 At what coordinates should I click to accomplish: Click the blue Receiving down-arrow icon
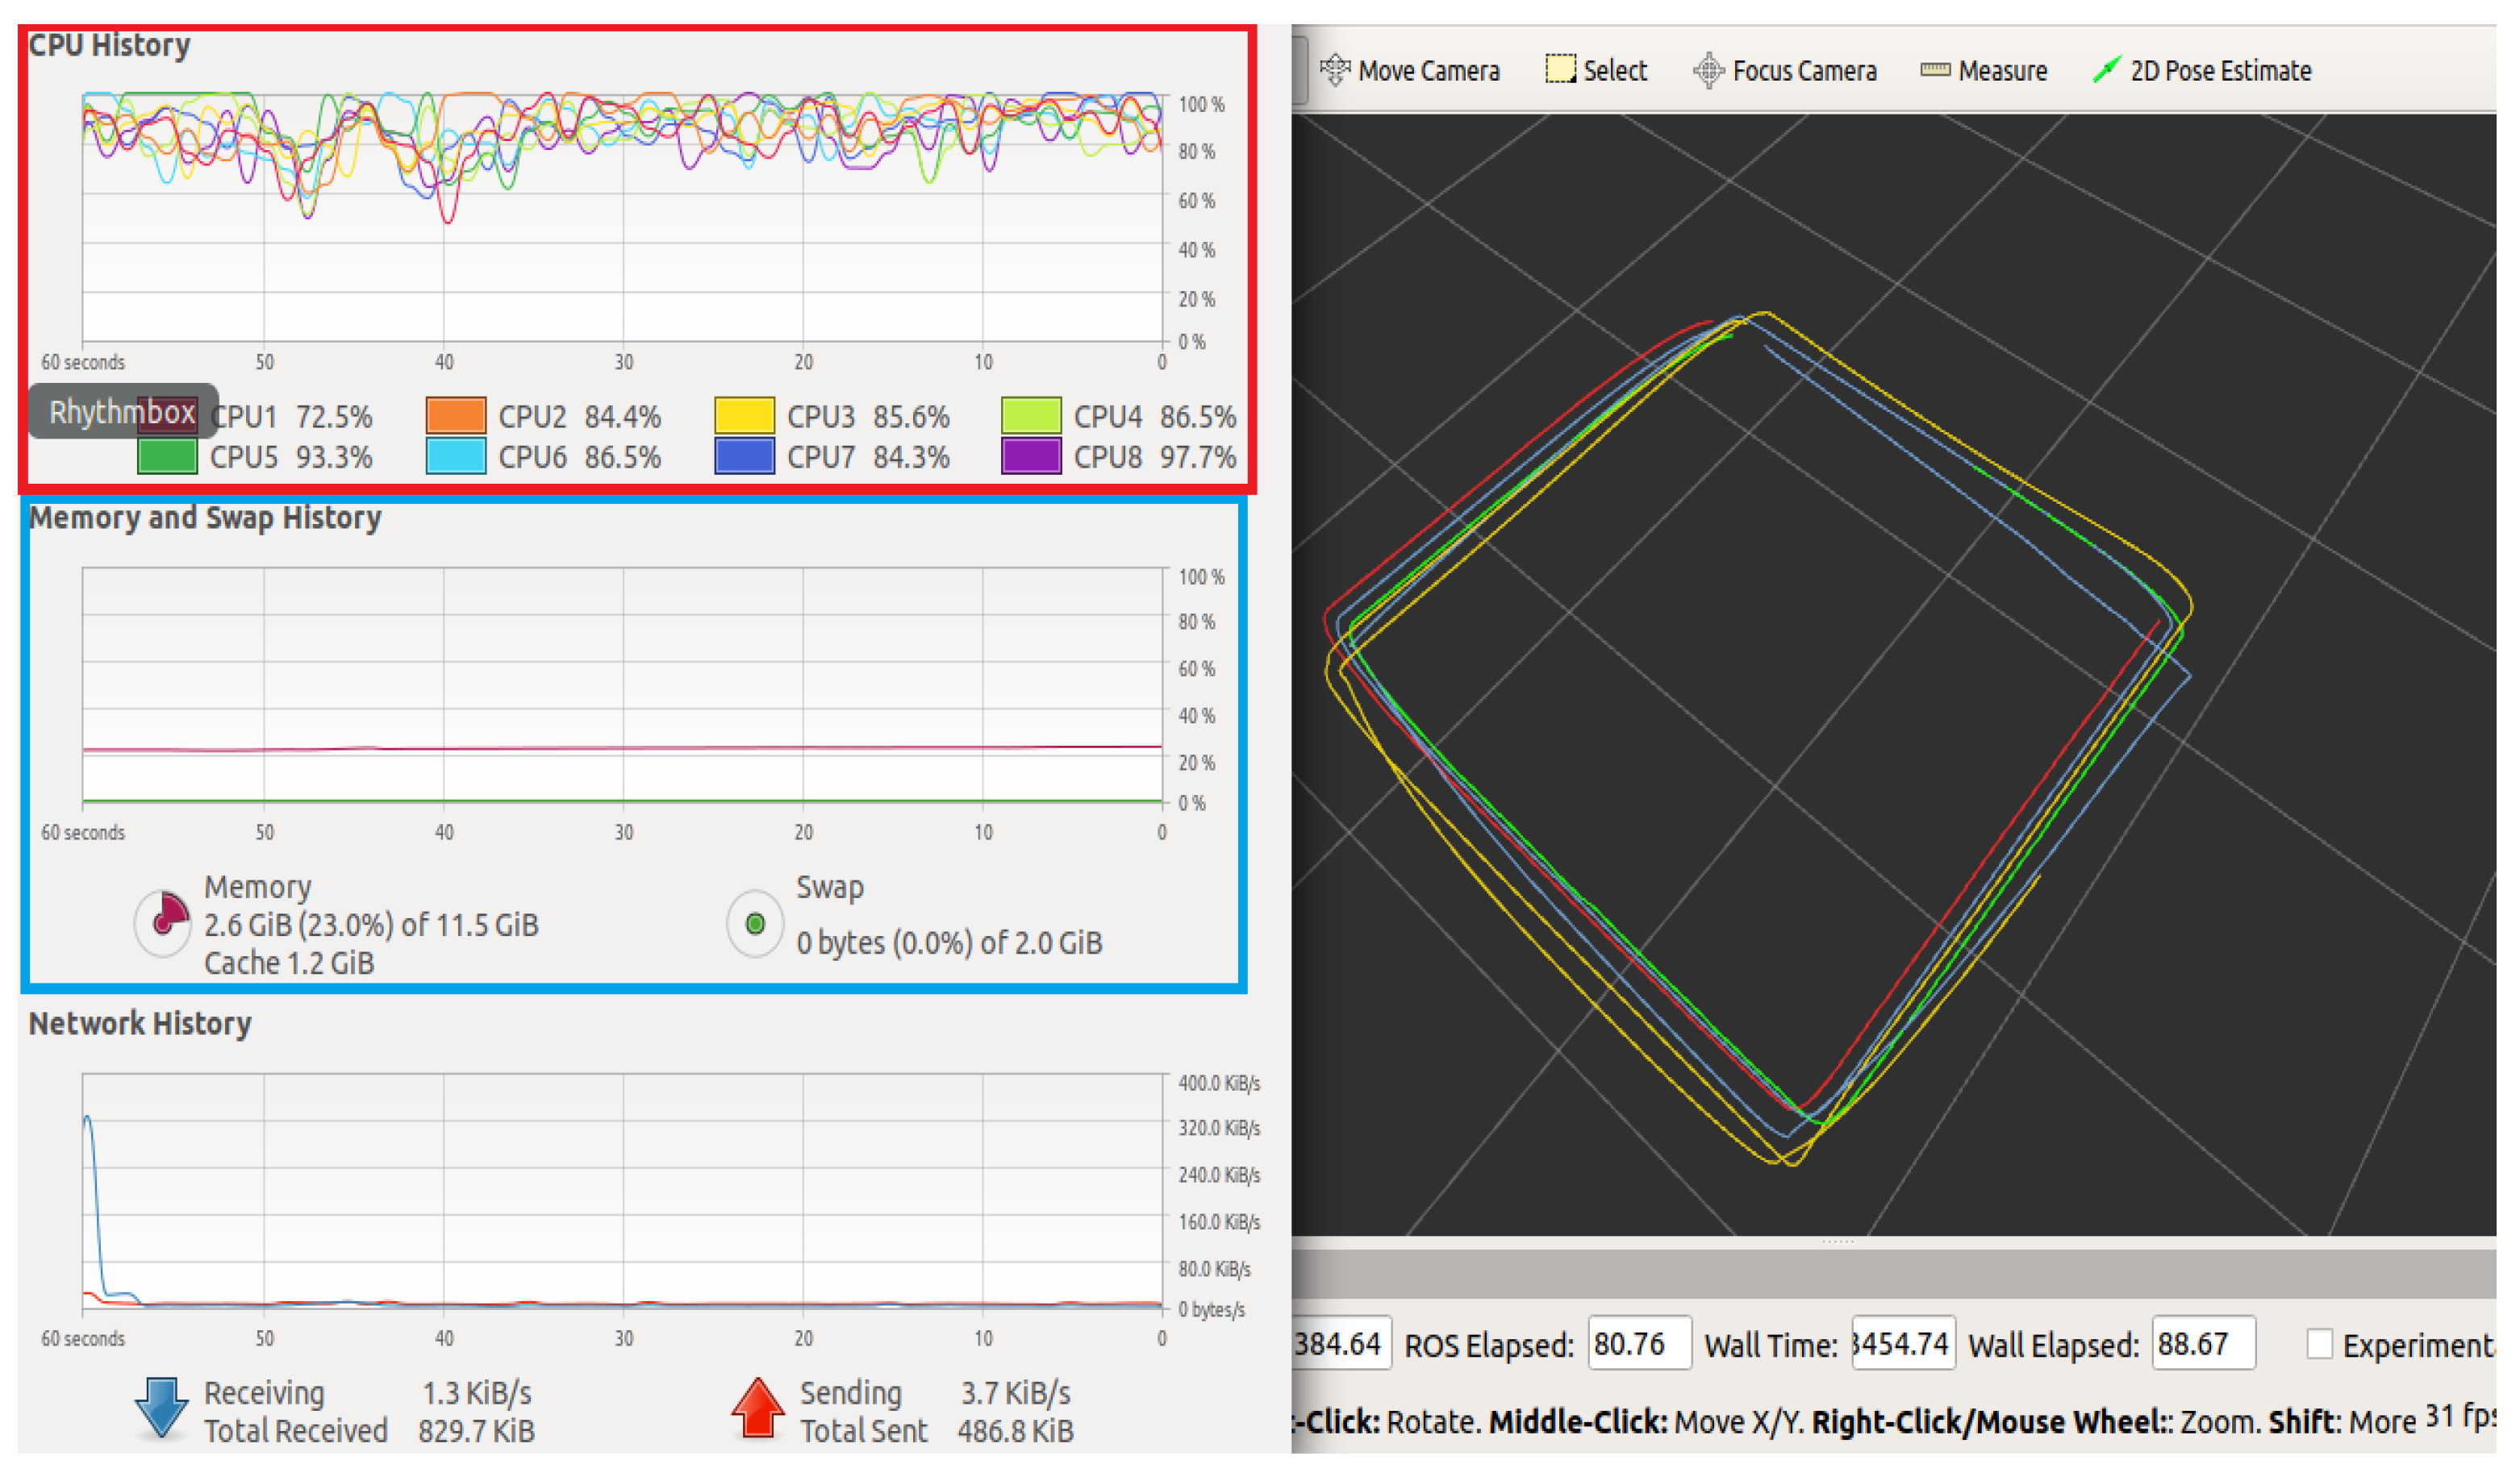pos(161,1407)
